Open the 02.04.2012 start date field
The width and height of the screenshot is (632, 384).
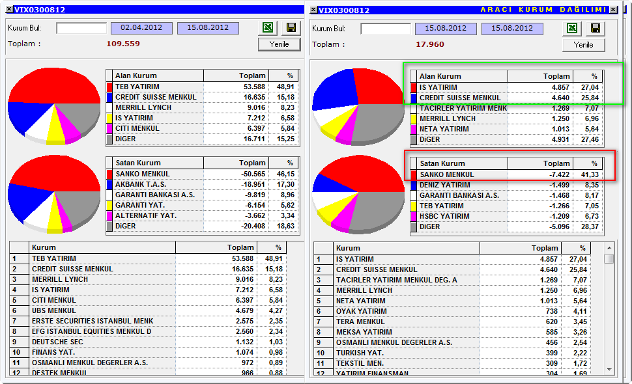[x=141, y=28]
